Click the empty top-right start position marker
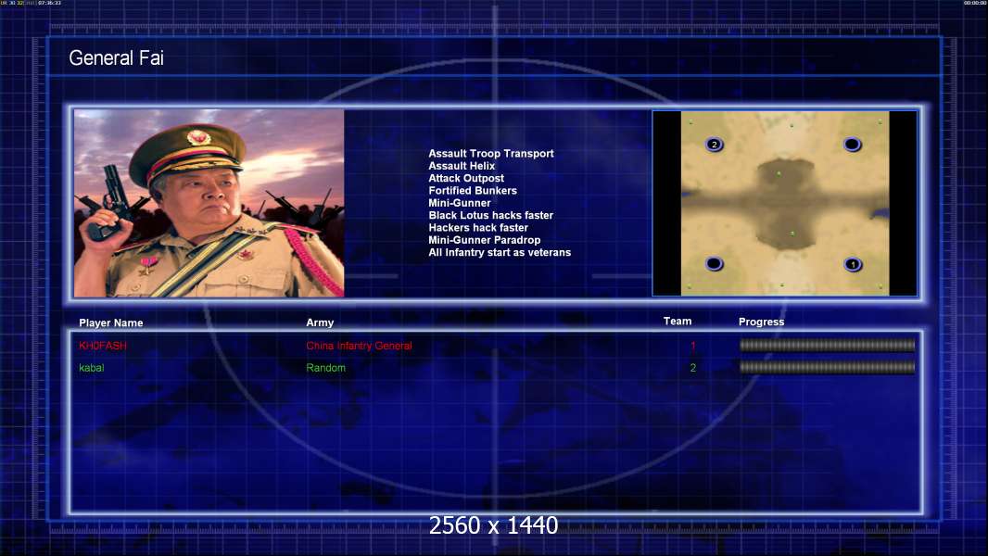 point(852,145)
